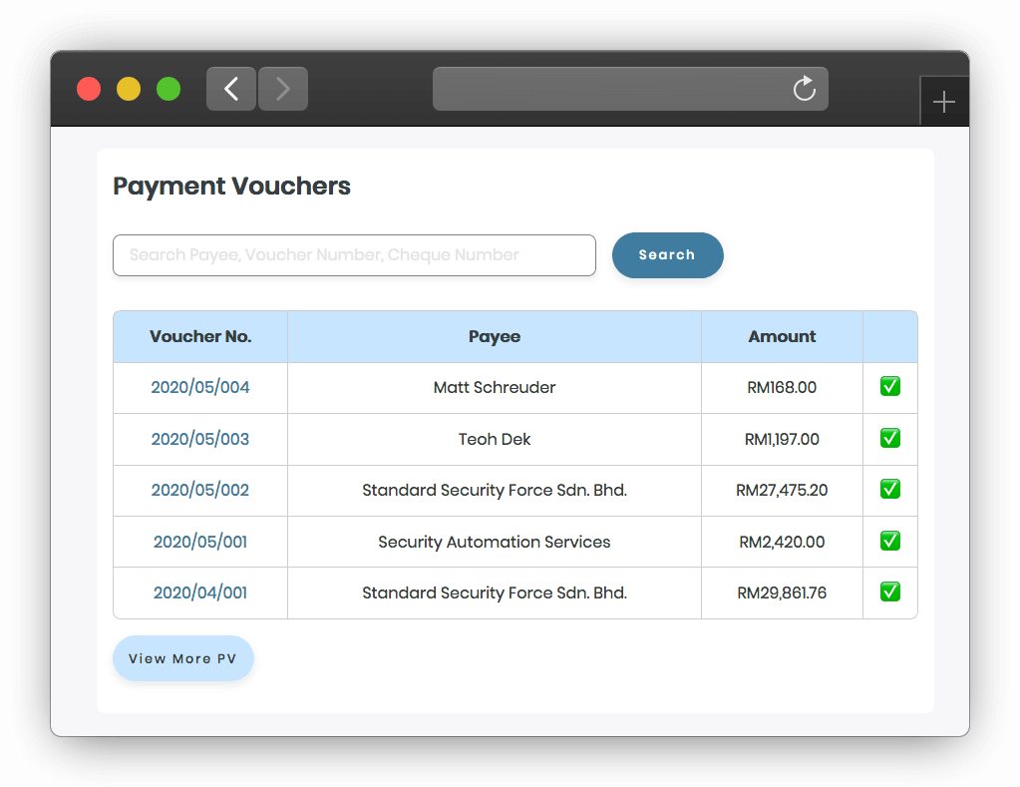Toggle the status check on the RM27,475.20 row
Screen dimensions: 1020x787
(x=889, y=489)
